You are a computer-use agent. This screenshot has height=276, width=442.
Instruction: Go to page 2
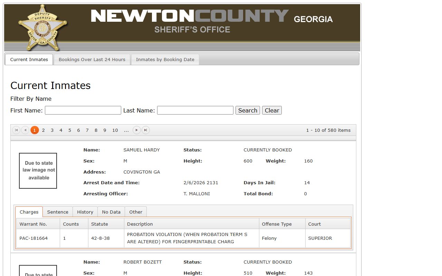point(43,130)
